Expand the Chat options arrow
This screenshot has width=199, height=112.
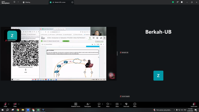click(102, 104)
